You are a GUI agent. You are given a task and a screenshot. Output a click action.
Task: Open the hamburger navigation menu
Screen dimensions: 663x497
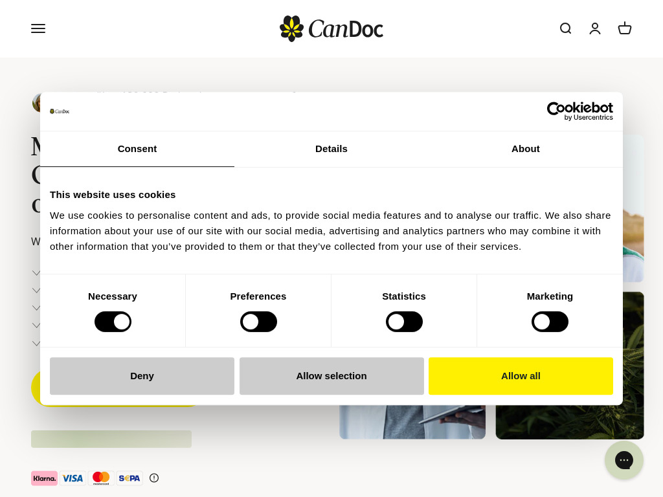pyautogui.click(x=38, y=28)
